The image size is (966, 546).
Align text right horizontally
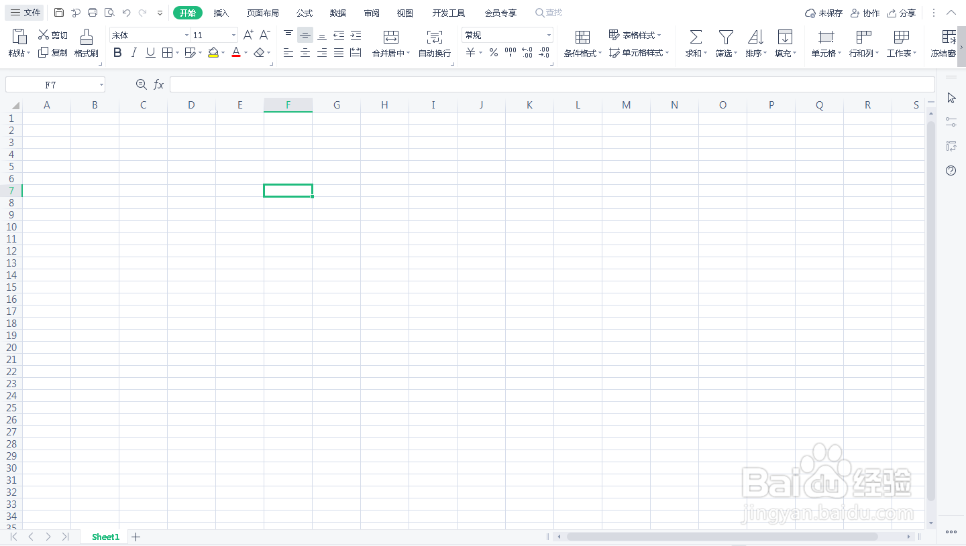tap(322, 52)
